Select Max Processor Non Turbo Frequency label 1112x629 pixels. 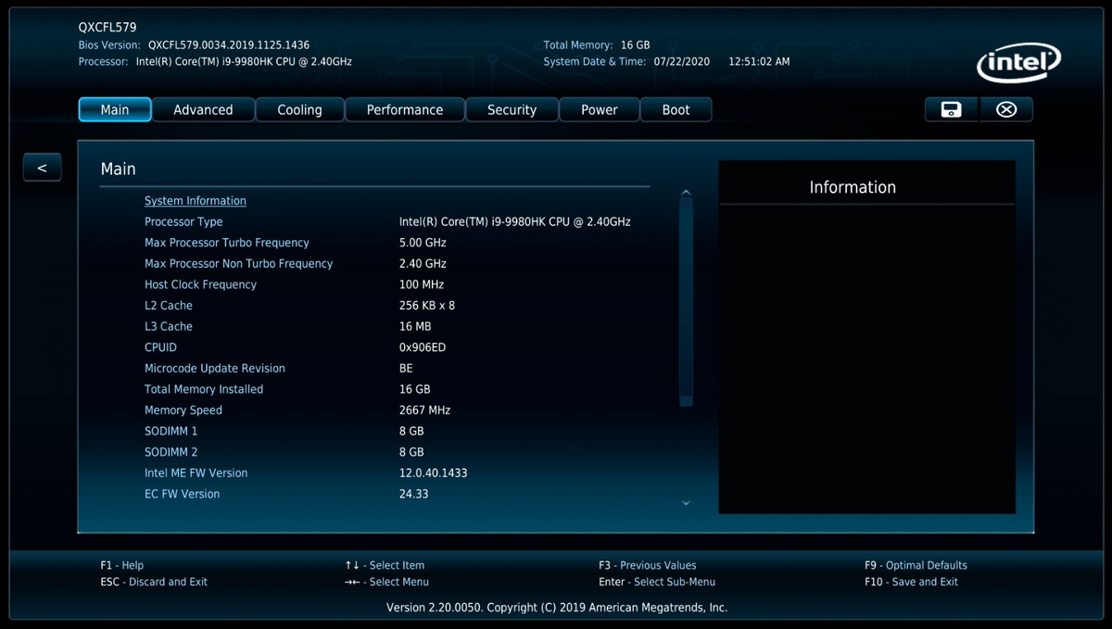pyautogui.click(x=238, y=264)
